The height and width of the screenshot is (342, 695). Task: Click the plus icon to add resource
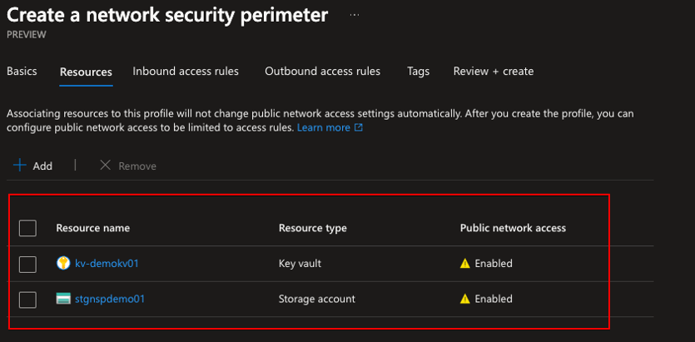pyautogui.click(x=20, y=166)
